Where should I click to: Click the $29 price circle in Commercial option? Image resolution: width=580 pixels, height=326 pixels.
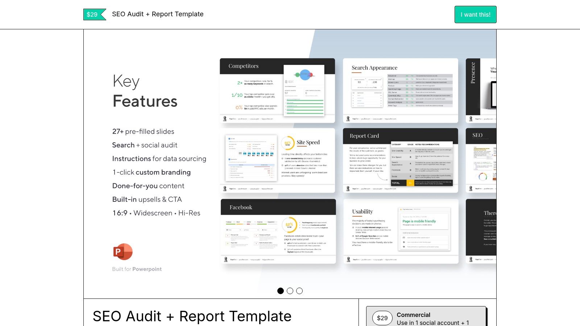point(382,318)
